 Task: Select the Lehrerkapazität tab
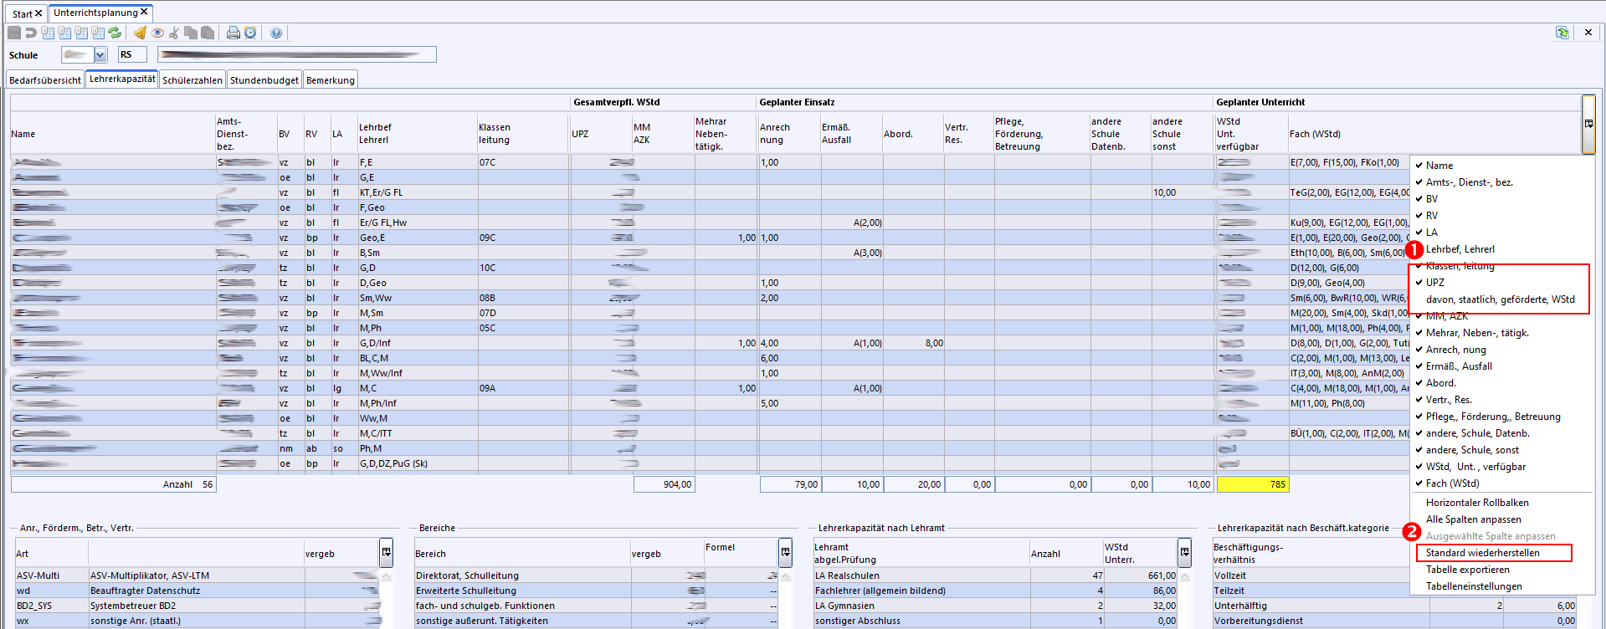[x=122, y=79]
